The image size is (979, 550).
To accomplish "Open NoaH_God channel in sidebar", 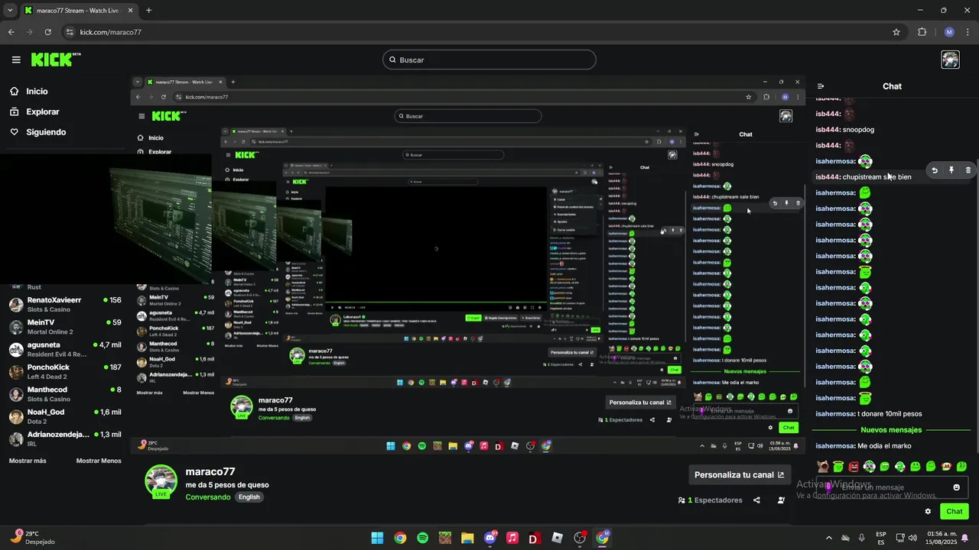I will (65, 416).
